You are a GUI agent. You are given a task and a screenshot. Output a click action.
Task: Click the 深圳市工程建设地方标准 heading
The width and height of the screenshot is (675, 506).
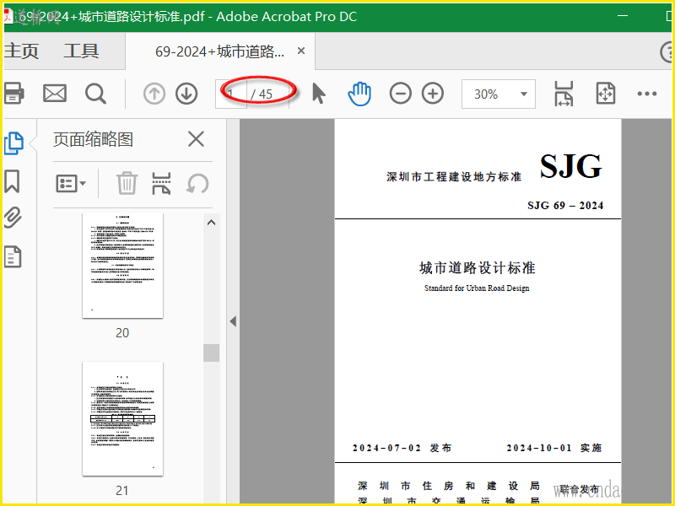[454, 177]
